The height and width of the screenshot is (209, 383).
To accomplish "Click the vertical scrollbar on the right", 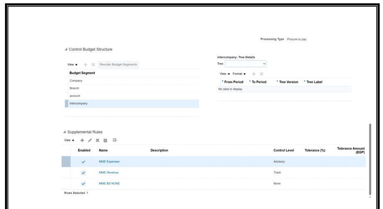I will pyautogui.click(x=370, y=158).
